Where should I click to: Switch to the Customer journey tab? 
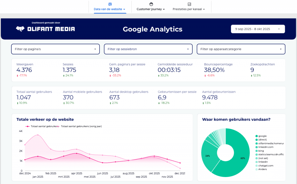(151, 9)
